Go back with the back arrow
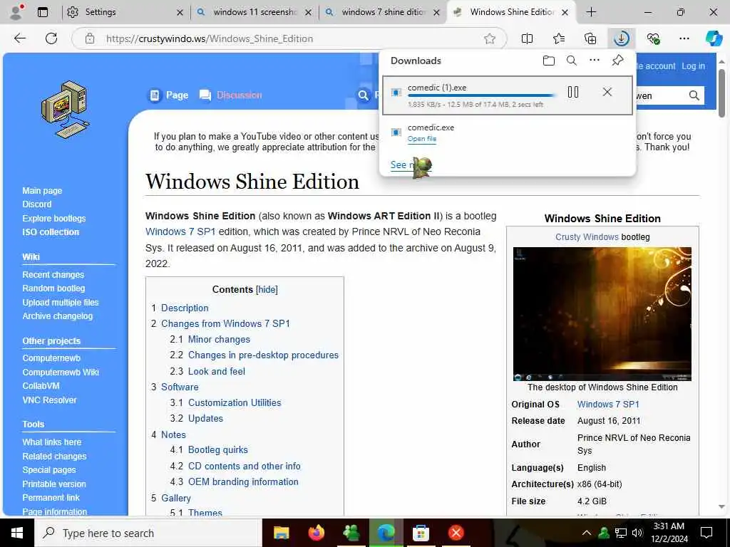The width and height of the screenshot is (730, 547). coord(19,38)
